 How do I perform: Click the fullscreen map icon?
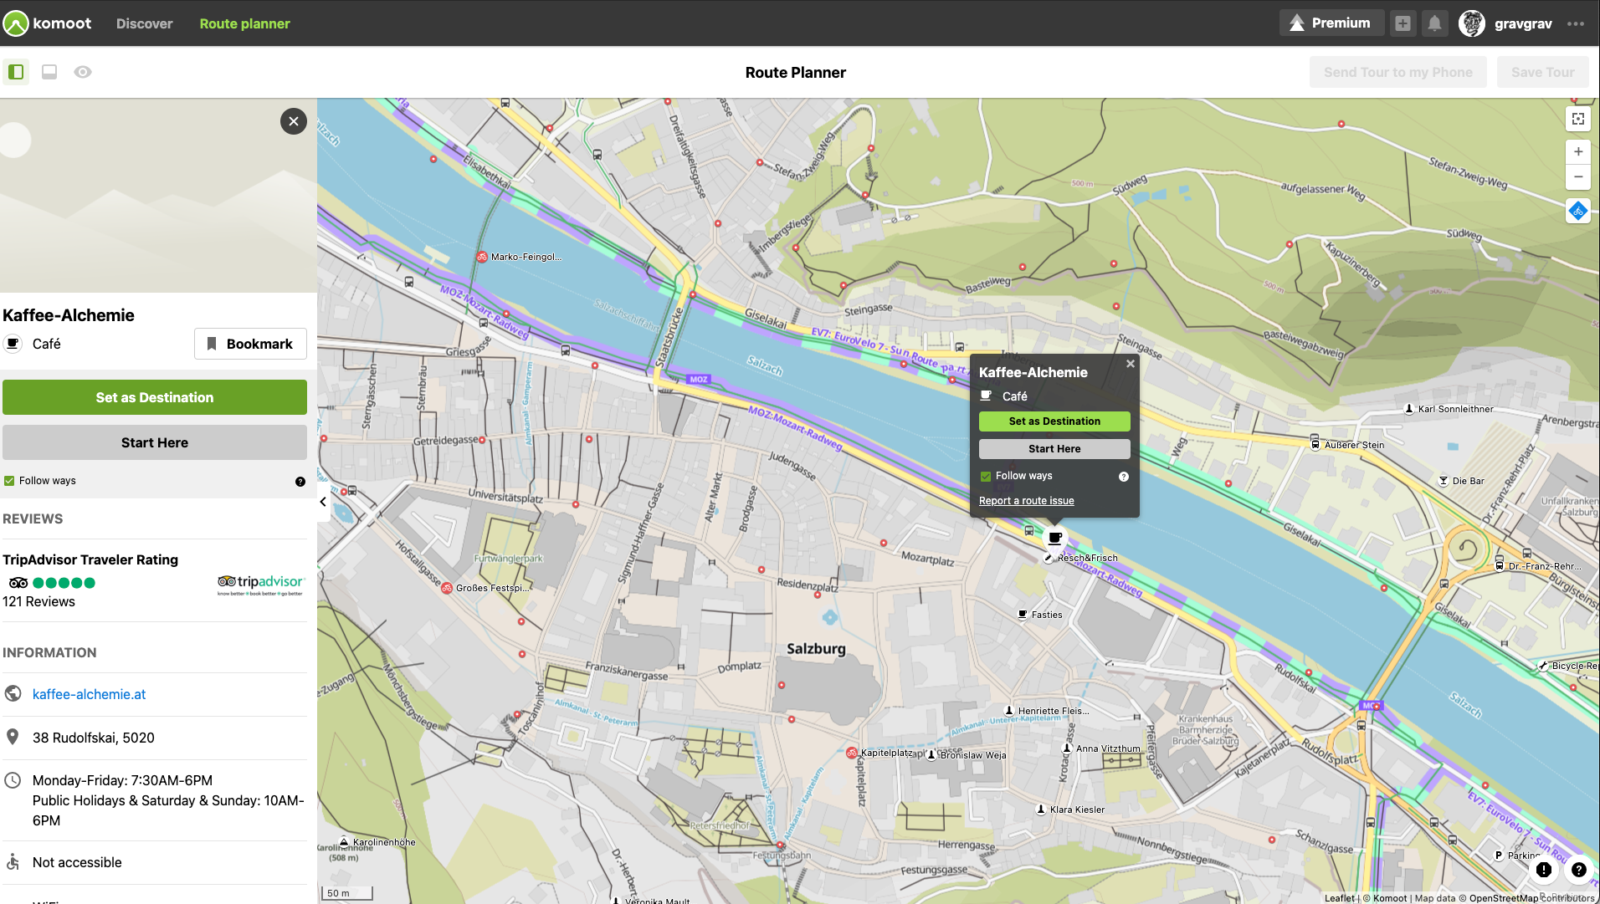click(1578, 119)
